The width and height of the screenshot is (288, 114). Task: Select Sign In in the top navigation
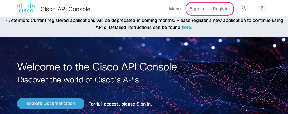(197, 9)
